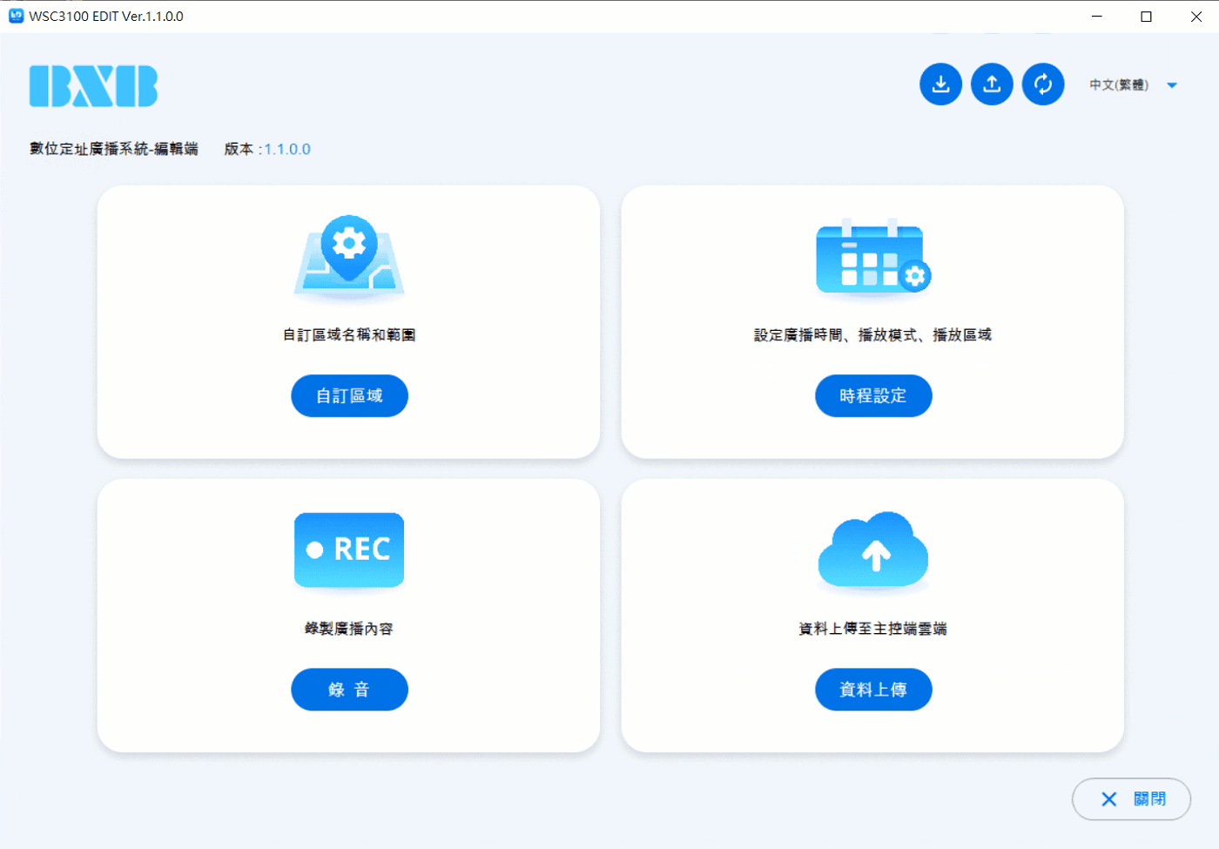This screenshot has width=1219, height=849.
Task: Click the 關閉 close button
Action: 1131,798
